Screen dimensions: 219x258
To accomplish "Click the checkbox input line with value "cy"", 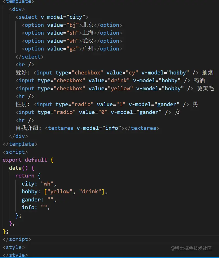I will (x=115, y=72).
